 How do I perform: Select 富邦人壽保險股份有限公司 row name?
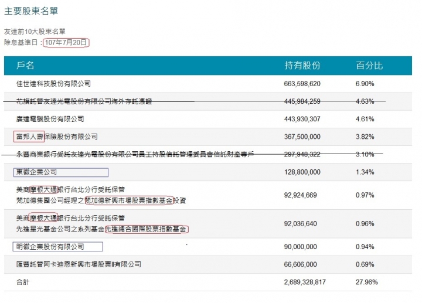point(57,137)
